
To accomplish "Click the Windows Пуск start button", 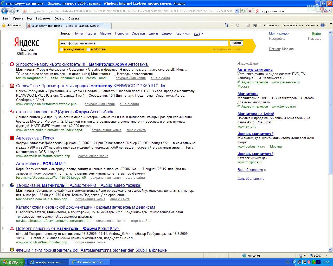I will [x=12, y=262].
